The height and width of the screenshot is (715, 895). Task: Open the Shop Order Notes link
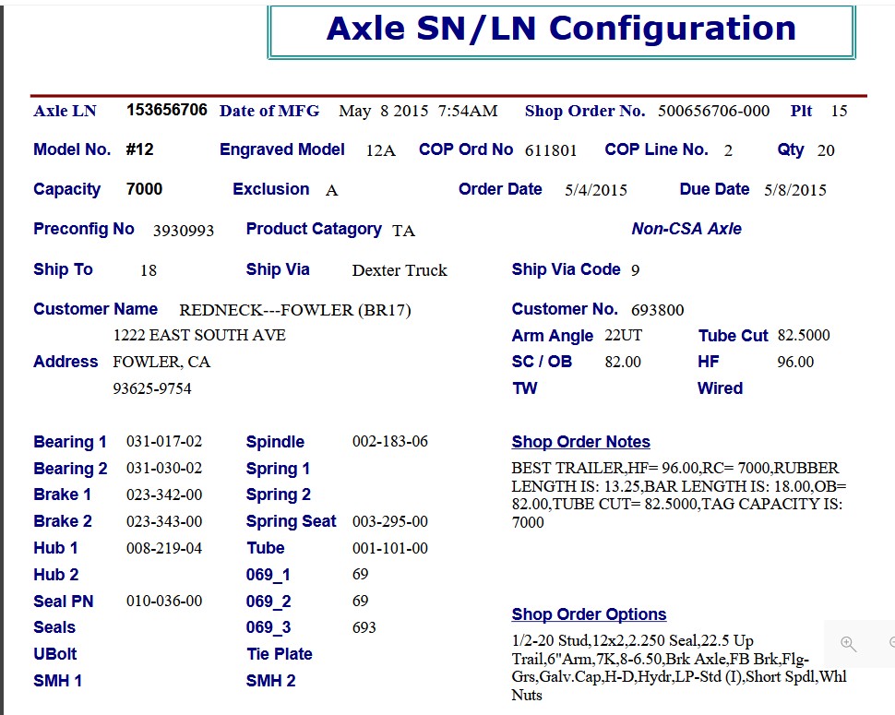pos(580,442)
